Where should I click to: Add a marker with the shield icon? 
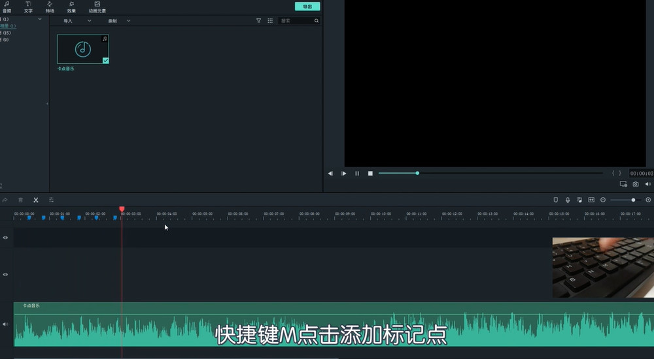pos(555,200)
